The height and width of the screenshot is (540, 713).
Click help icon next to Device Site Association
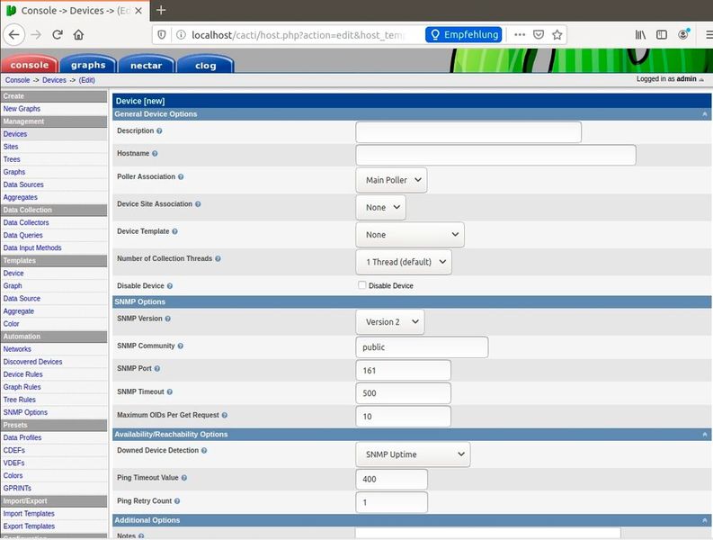[x=198, y=204]
